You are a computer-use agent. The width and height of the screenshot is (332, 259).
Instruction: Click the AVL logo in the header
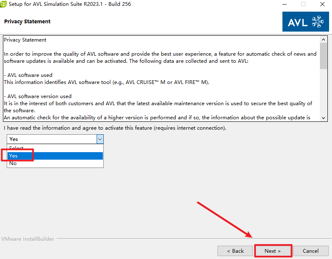click(x=305, y=22)
